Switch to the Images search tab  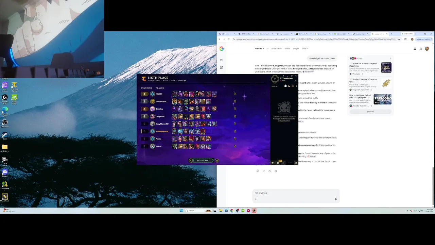pyautogui.click(x=296, y=49)
